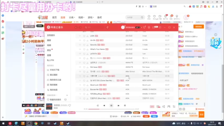Open Douyu games dropdown menu
Viewport: 224px width, 126px height.
pos(91,17)
